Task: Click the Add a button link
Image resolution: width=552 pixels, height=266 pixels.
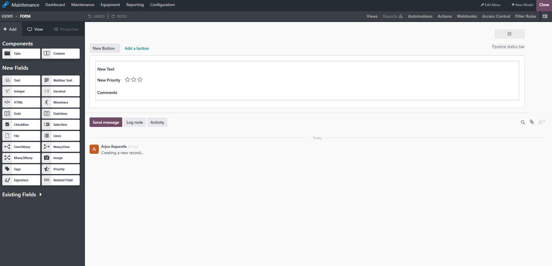Action: (136, 48)
